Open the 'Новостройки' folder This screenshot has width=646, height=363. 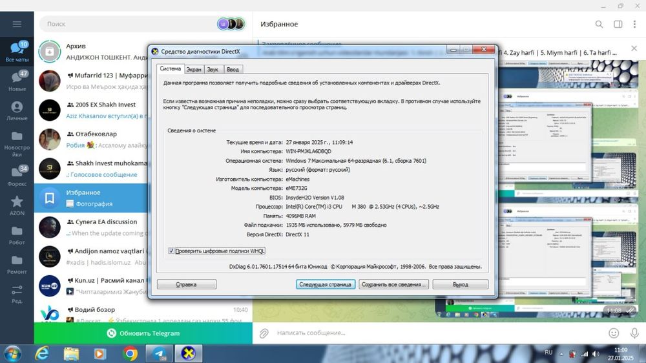(x=17, y=144)
